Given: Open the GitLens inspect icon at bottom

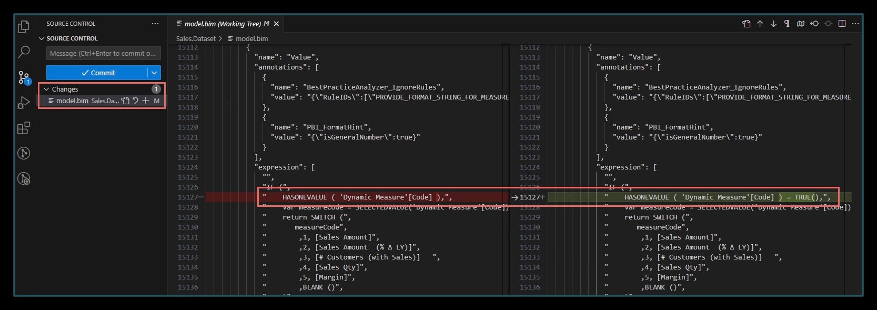Looking at the screenshot, I should click(24, 179).
